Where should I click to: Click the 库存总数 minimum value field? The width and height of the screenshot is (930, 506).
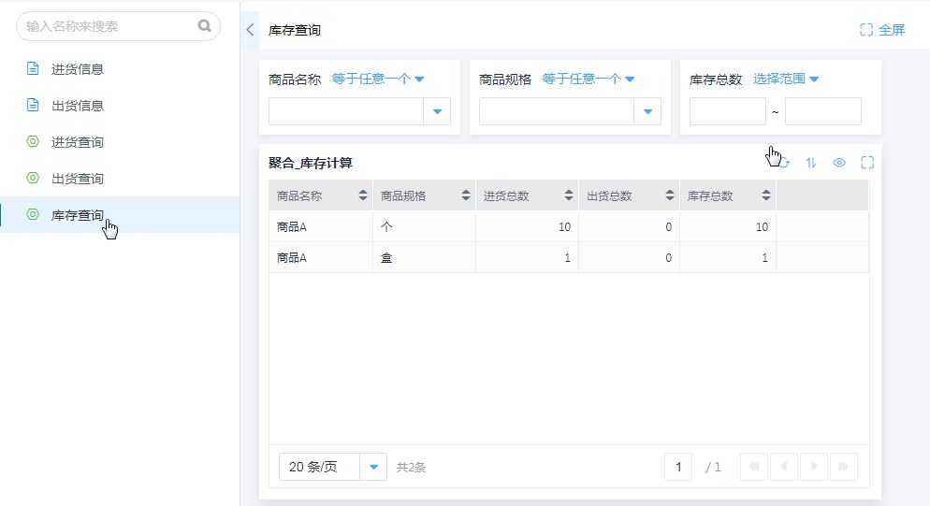pos(727,112)
